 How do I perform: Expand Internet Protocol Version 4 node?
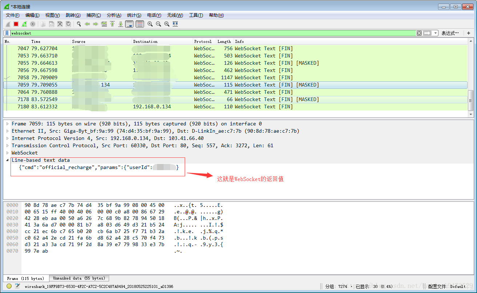7,139
